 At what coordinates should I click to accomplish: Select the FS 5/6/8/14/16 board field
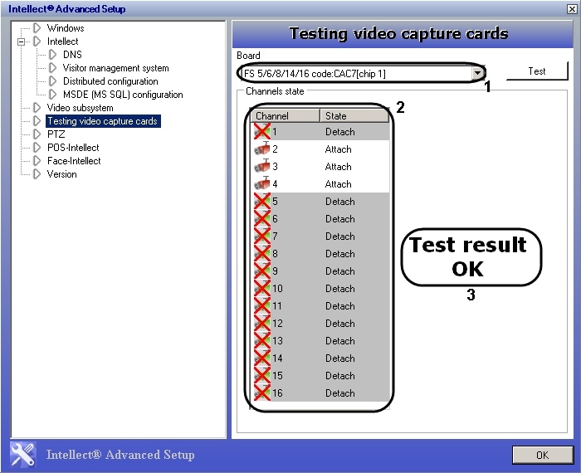point(363,73)
